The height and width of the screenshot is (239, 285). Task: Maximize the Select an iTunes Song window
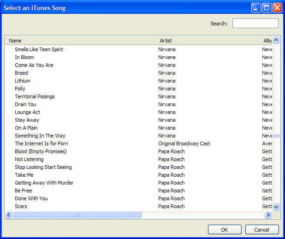tap(267, 8)
